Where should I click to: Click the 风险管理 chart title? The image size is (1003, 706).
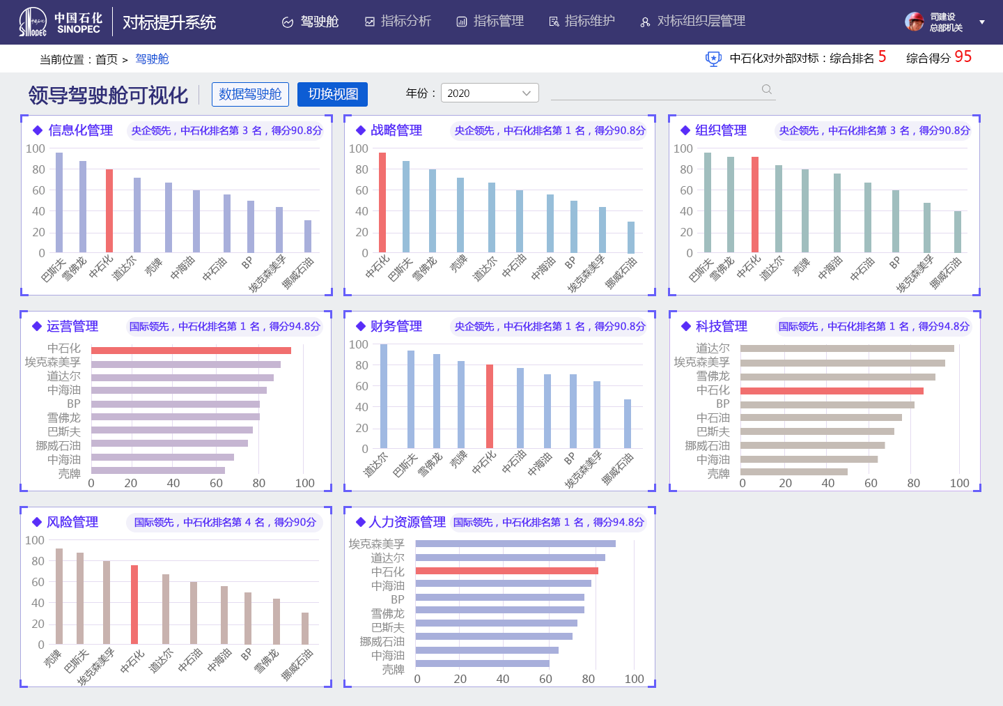pos(72,522)
